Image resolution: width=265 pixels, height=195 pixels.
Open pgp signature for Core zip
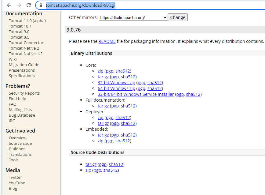[110, 71]
